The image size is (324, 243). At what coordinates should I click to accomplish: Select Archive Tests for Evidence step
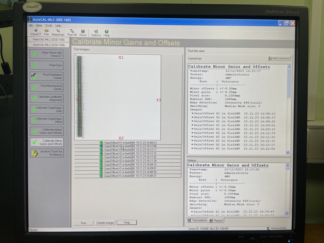coord(47,153)
